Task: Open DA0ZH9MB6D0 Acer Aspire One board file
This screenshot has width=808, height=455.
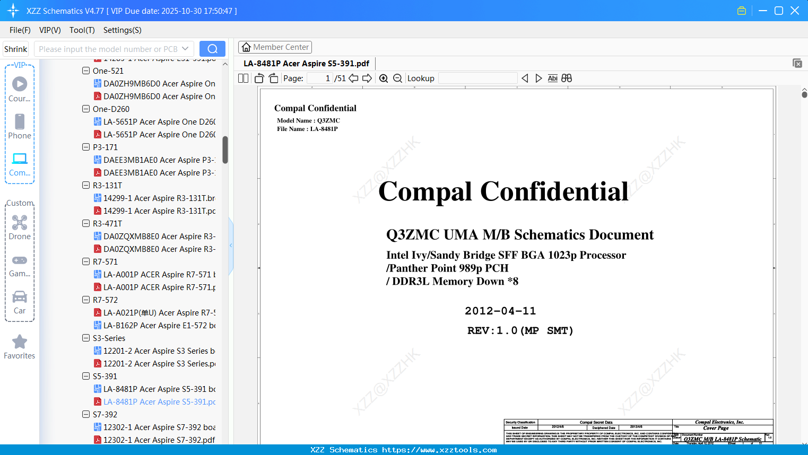Action: tap(155, 84)
